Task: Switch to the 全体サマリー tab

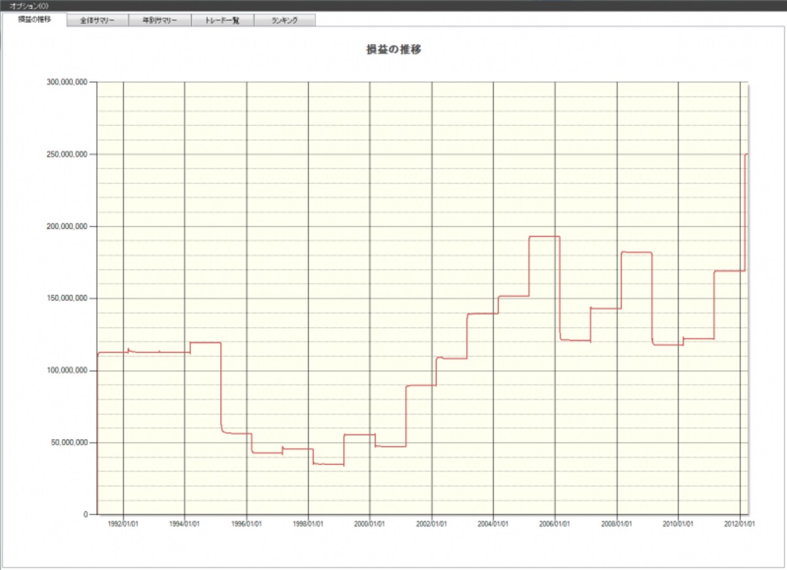Action: [x=98, y=20]
